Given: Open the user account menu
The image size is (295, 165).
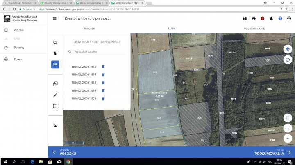Looking at the screenshot, I should [x=289, y=18].
